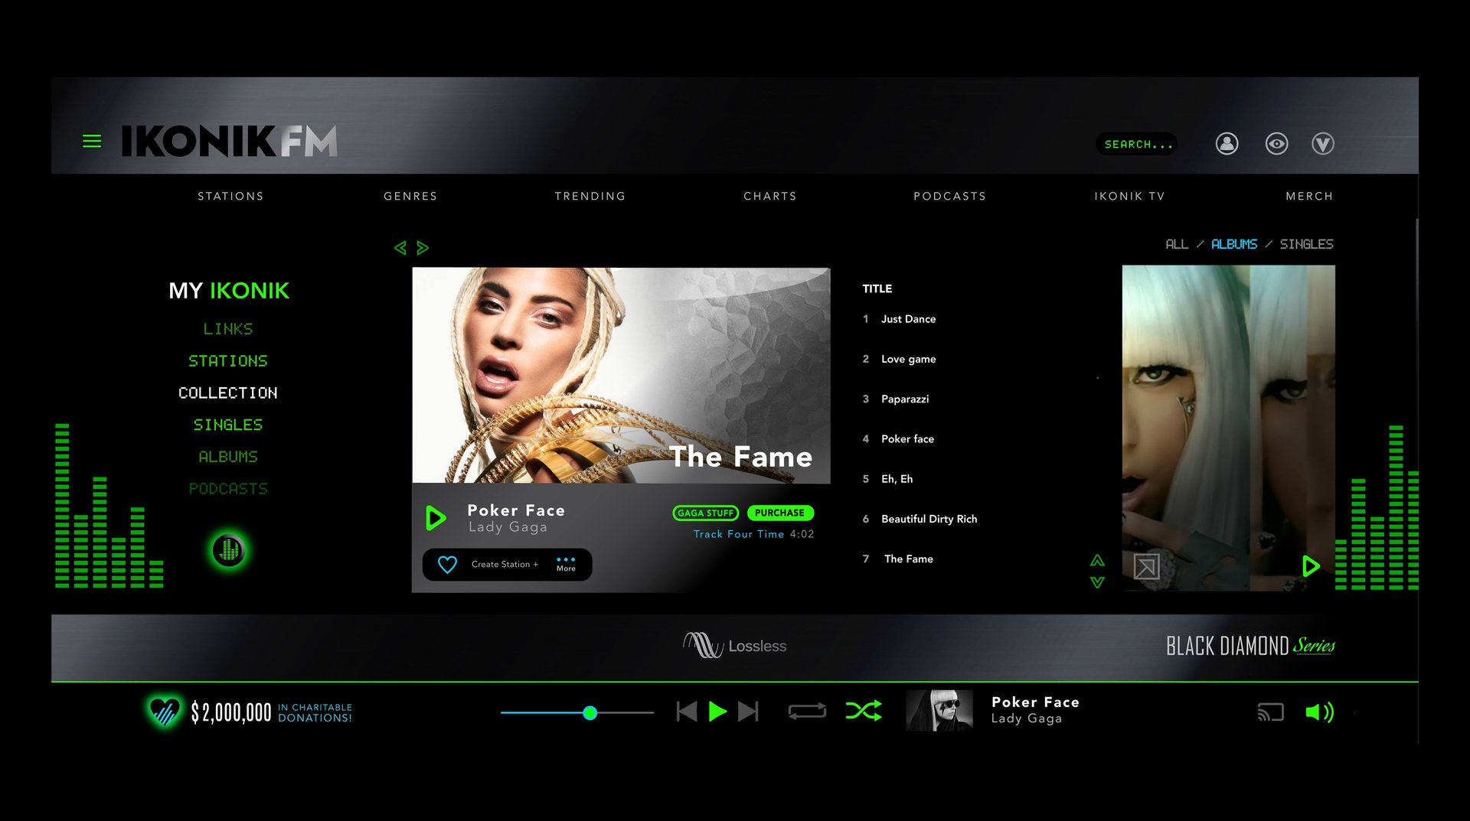The width and height of the screenshot is (1470, 821).
Task: Open the Trending menu
Action: click(590, 197)
